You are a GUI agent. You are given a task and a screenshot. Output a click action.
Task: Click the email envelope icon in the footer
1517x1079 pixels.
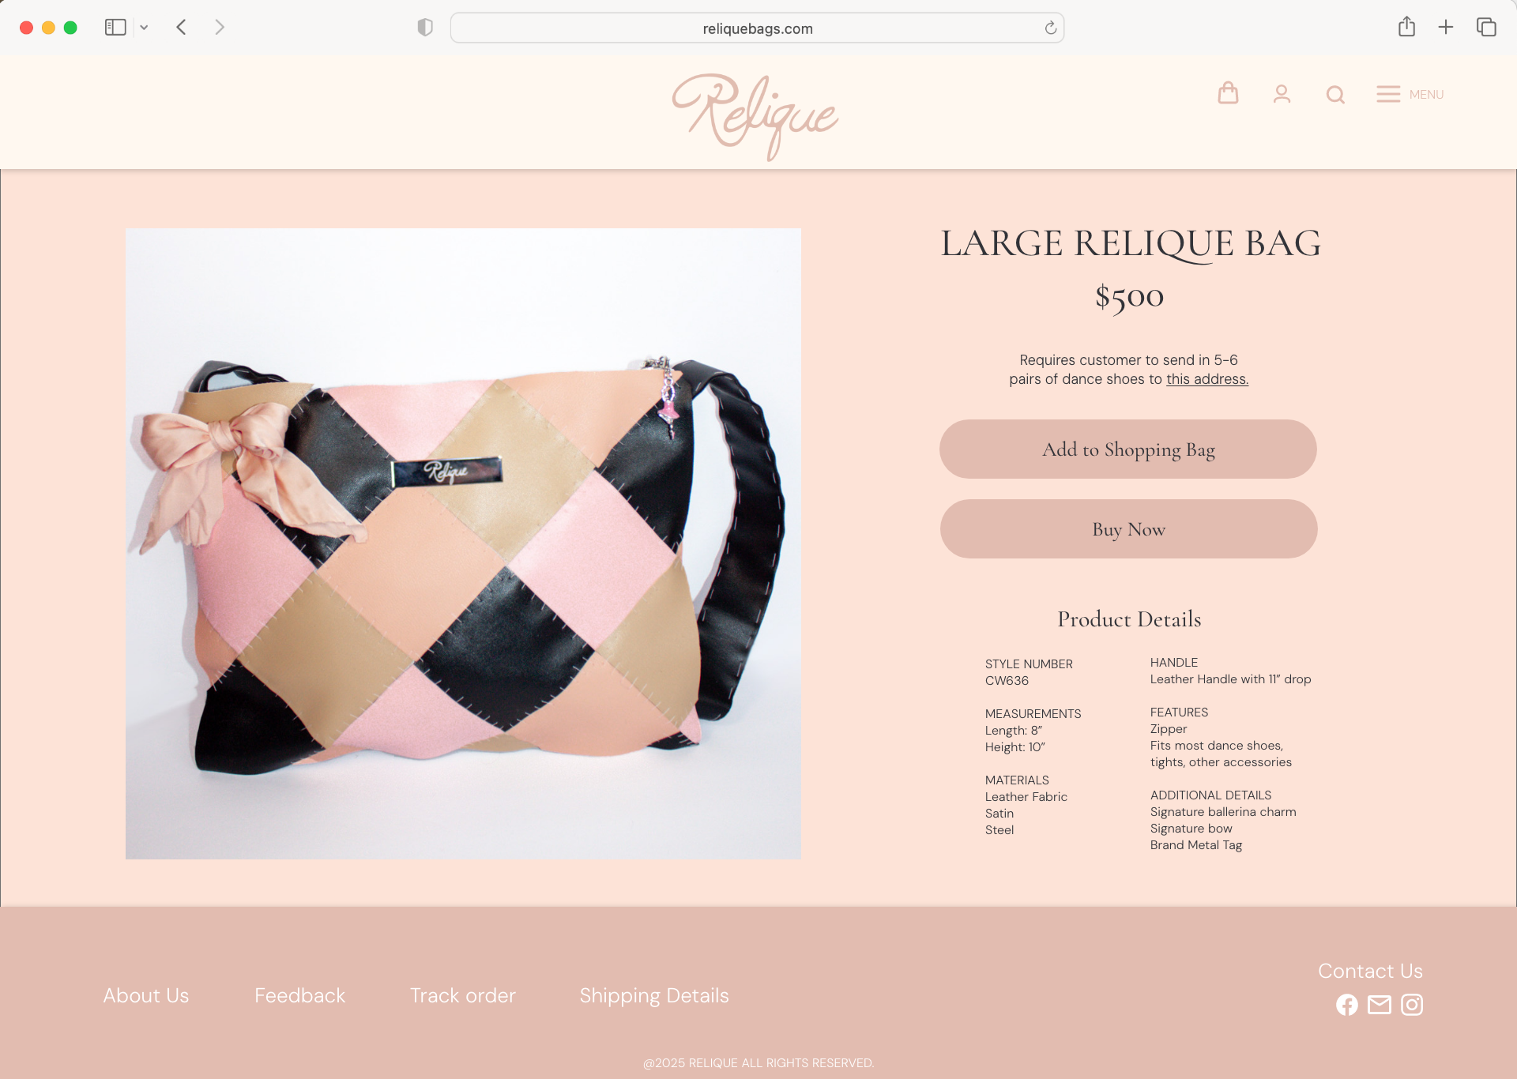(x=1380, y=1005)
